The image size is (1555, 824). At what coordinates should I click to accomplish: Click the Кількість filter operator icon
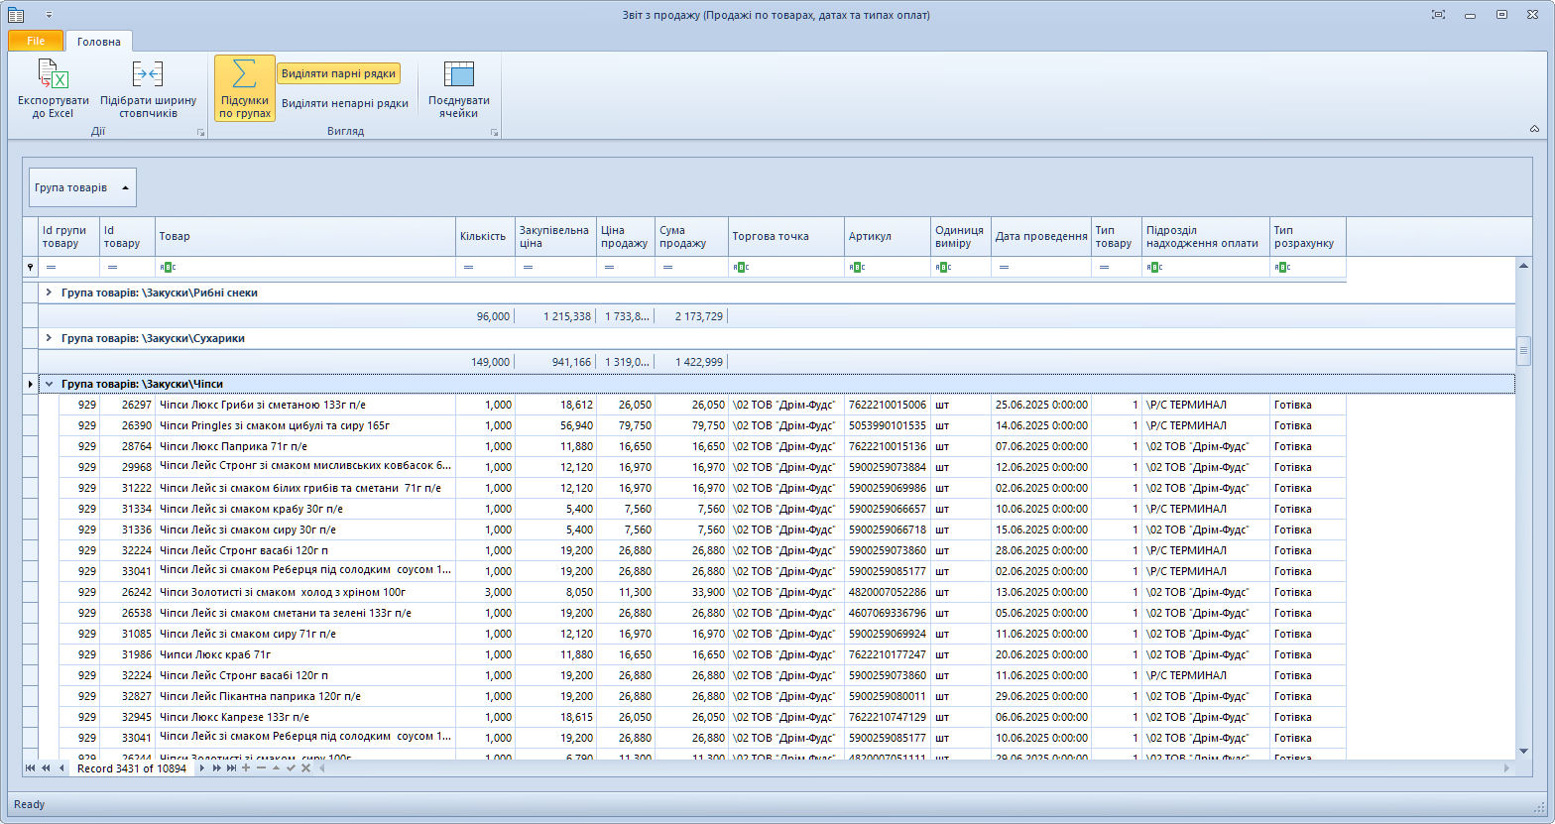point(468,268)
